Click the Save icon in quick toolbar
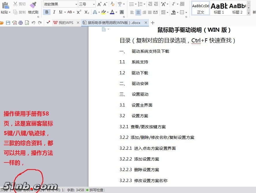This screenshot has width=256, height=193. coord(8,23)
